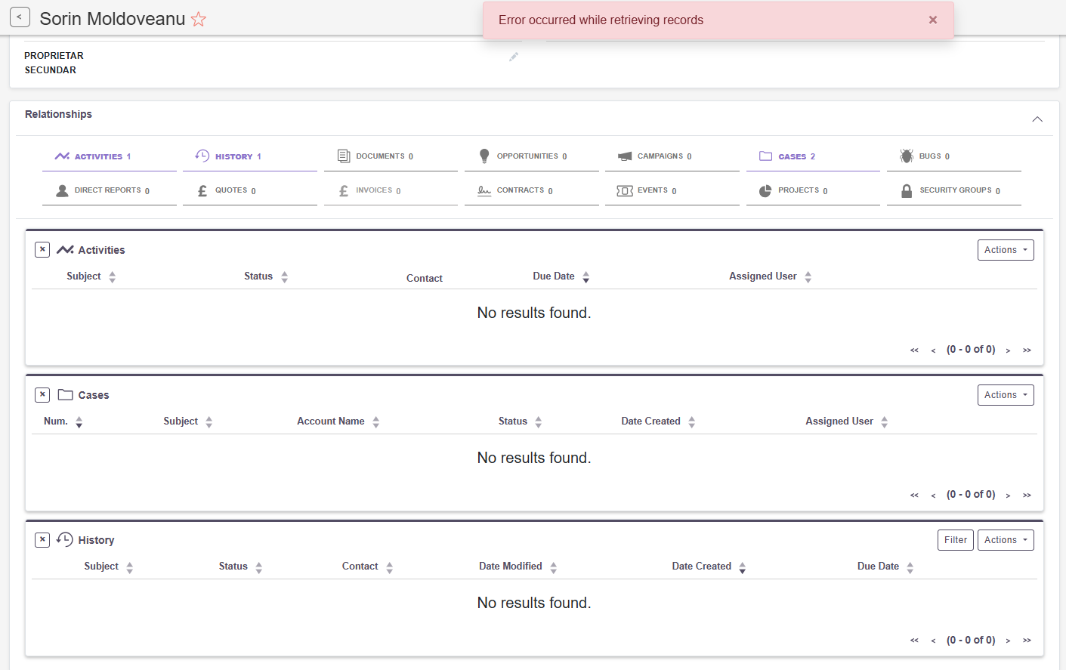
Task: Go to previous page in Activities pagination
Action: pos(933,350)
